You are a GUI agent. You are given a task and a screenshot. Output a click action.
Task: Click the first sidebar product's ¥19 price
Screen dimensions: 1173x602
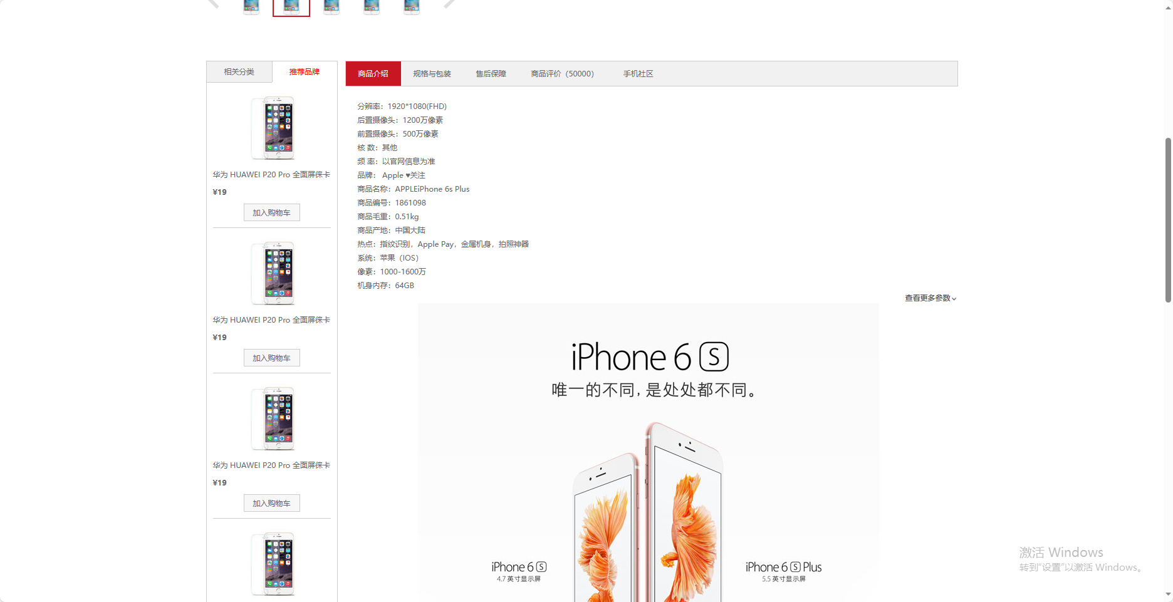pyautogui.click(x=220, y=192)
